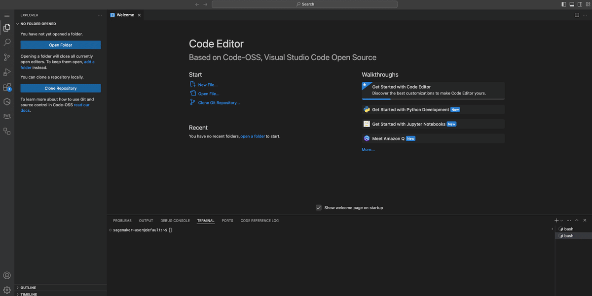Open terminal panel more actions ellipsis

point(569,220)
